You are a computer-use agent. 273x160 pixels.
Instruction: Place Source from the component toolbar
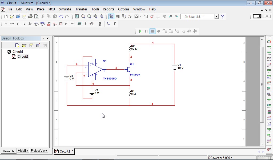tap(6, 24)
